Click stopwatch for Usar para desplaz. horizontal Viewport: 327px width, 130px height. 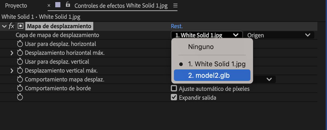click(20, 44)
